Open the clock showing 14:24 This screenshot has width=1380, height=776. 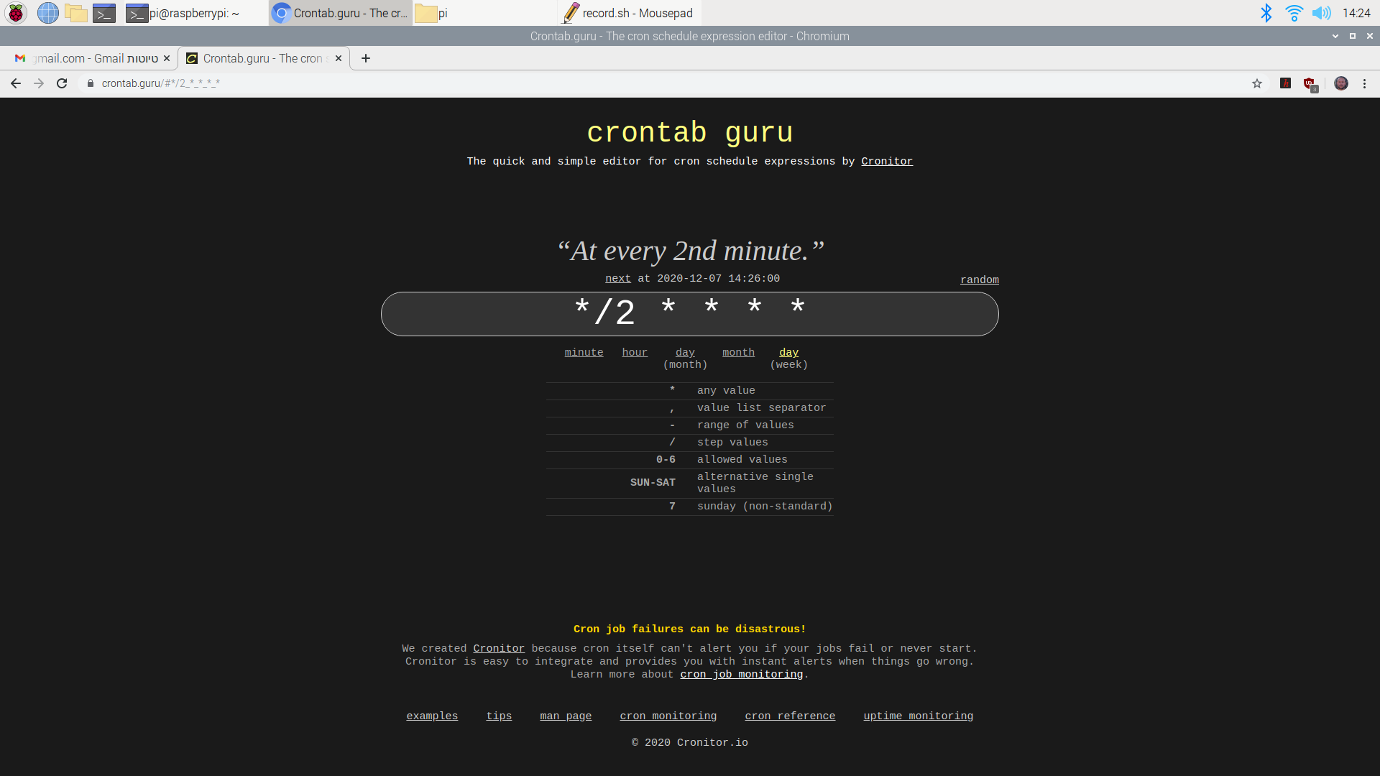[x=1356, y=13]
